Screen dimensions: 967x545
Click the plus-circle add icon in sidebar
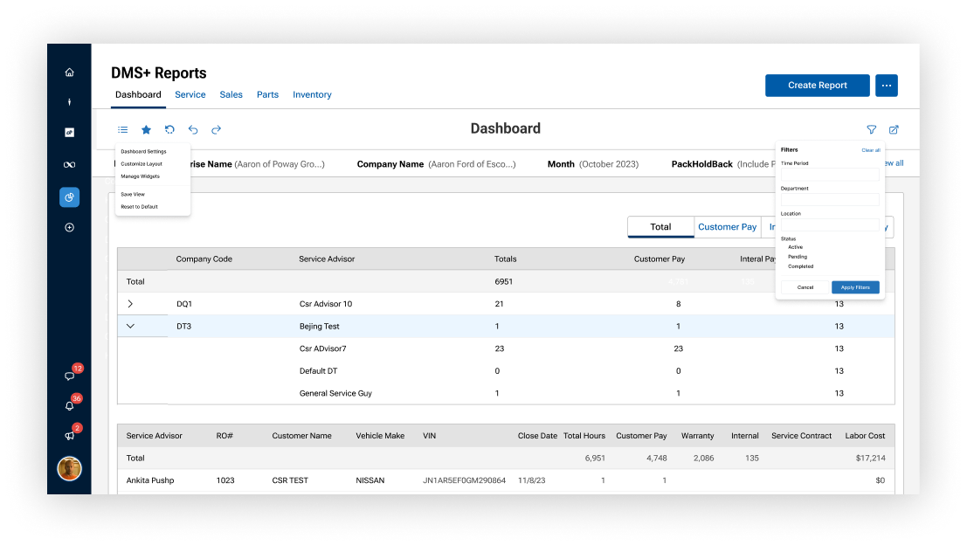pyautogui.click(x=69, y=227)
